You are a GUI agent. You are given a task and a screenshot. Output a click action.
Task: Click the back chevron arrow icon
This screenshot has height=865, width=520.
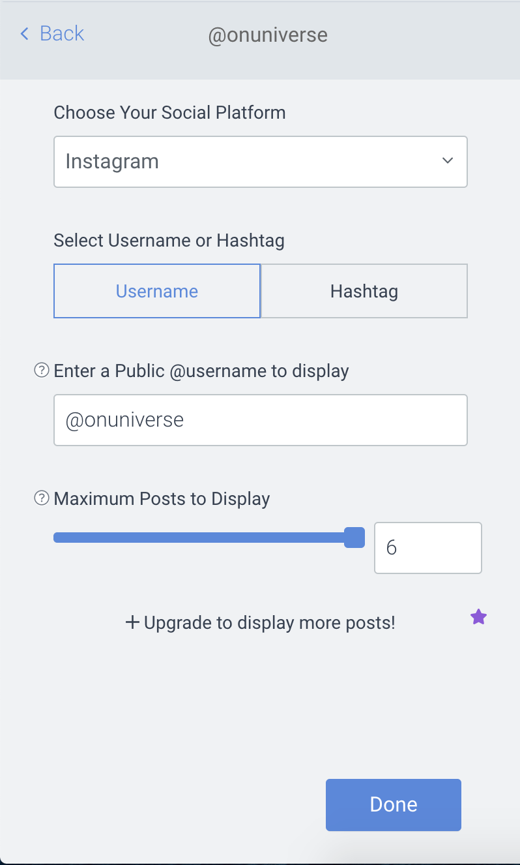[25, 34]
